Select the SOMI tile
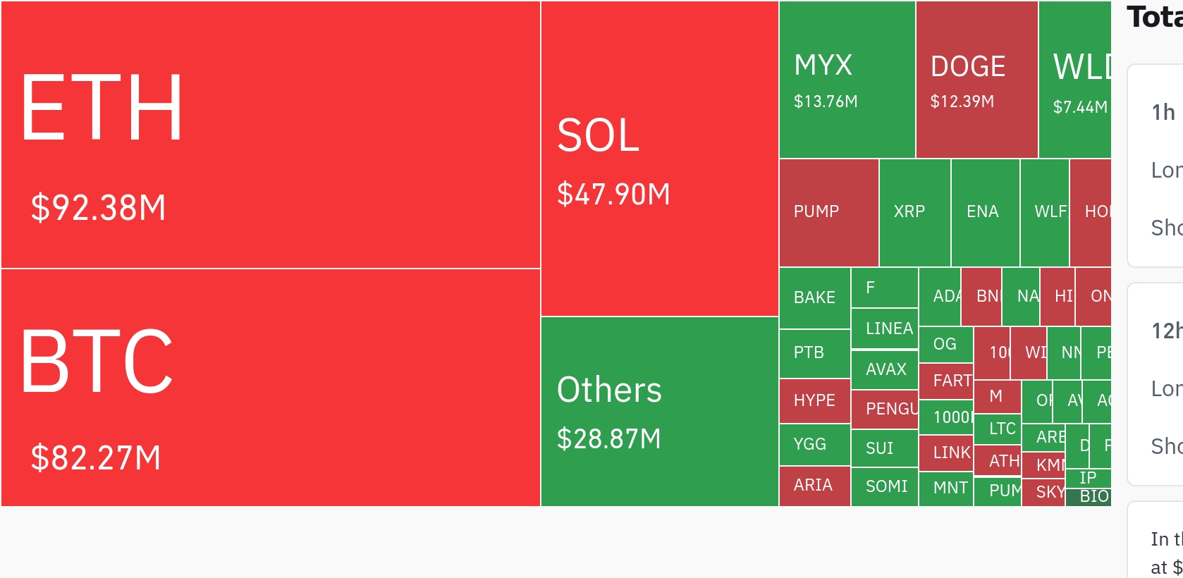The width and height of the screenshot is (1183, 578). (x=884, y=486)
